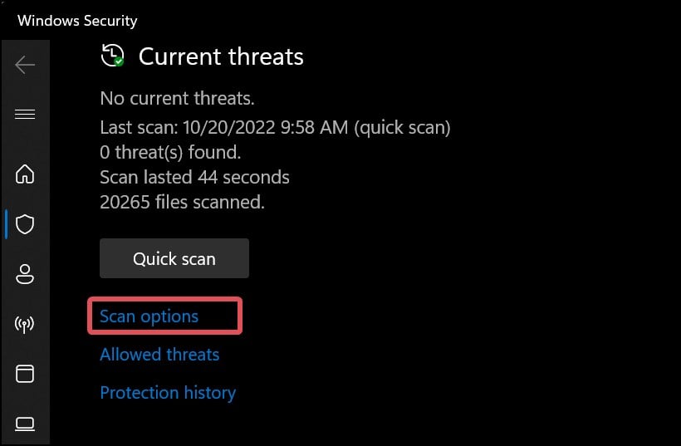Screen dimensions: 681x446
Task: Click the Current threats clock-shield icon
Action: [x=112, y=56]
